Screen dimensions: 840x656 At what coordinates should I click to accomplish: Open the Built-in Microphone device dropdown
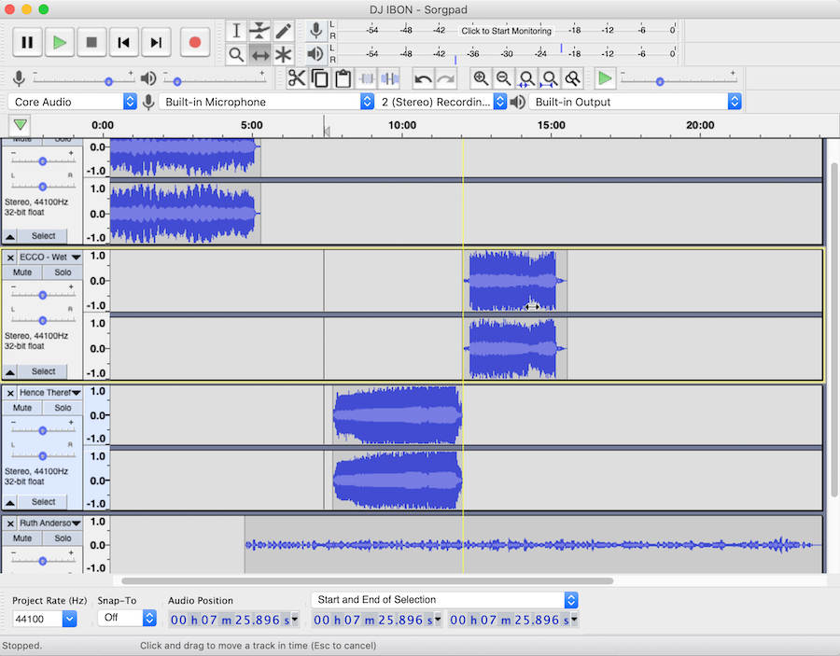(266, 102)
